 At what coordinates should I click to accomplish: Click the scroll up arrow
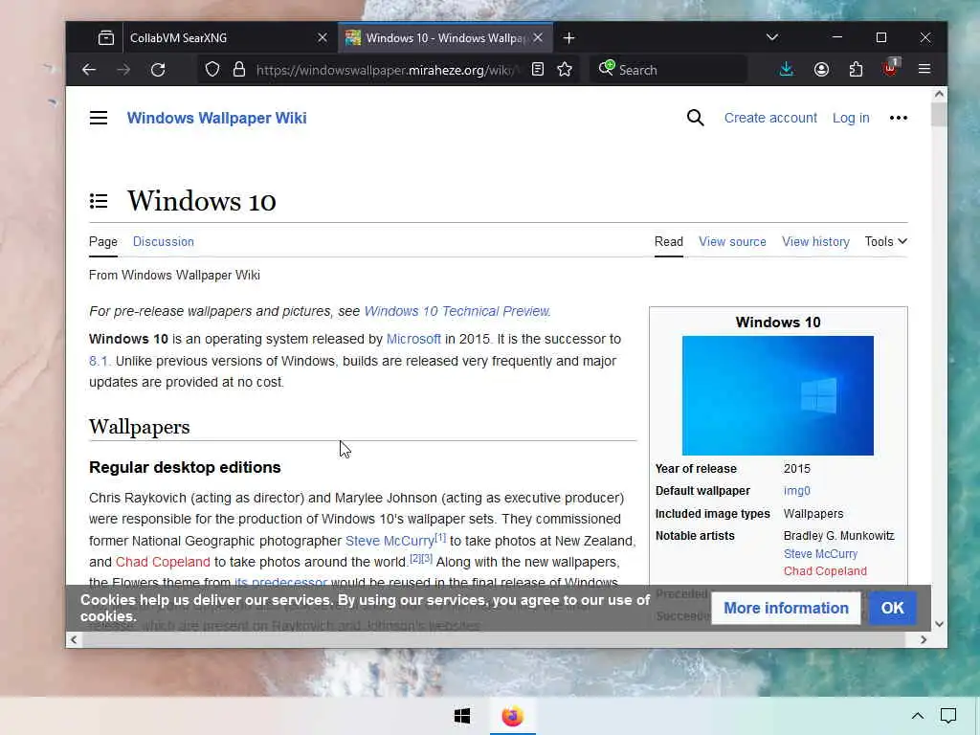(x=939, y=94)
